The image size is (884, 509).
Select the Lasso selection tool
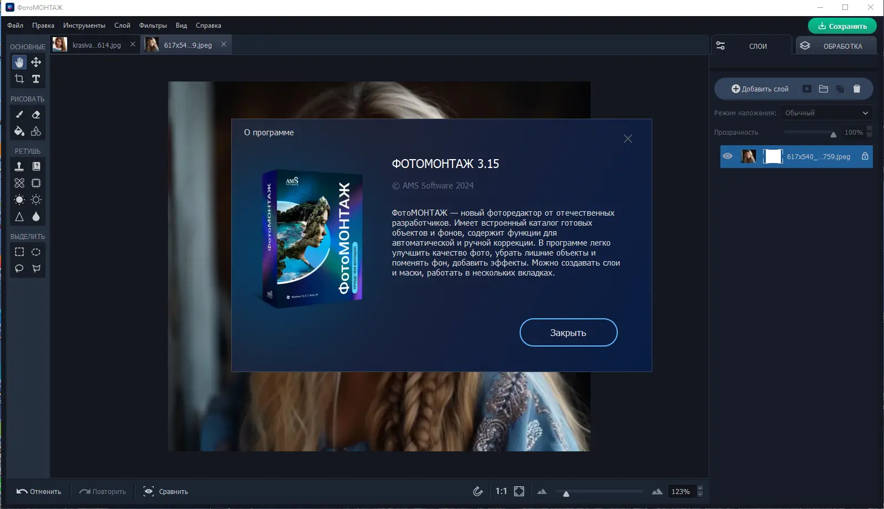pos(19,268)
